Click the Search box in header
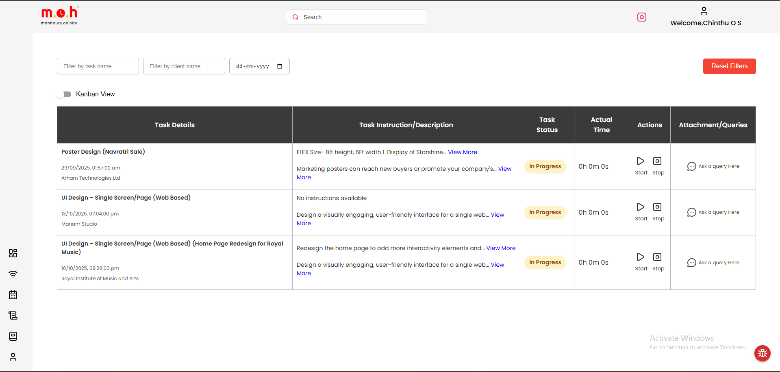 357,17
